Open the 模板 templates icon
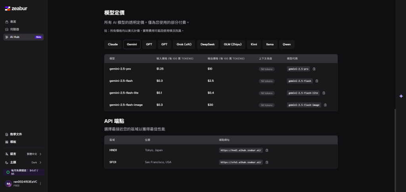The width and height of the screenshot is (406, 192). tap(7, 142)
